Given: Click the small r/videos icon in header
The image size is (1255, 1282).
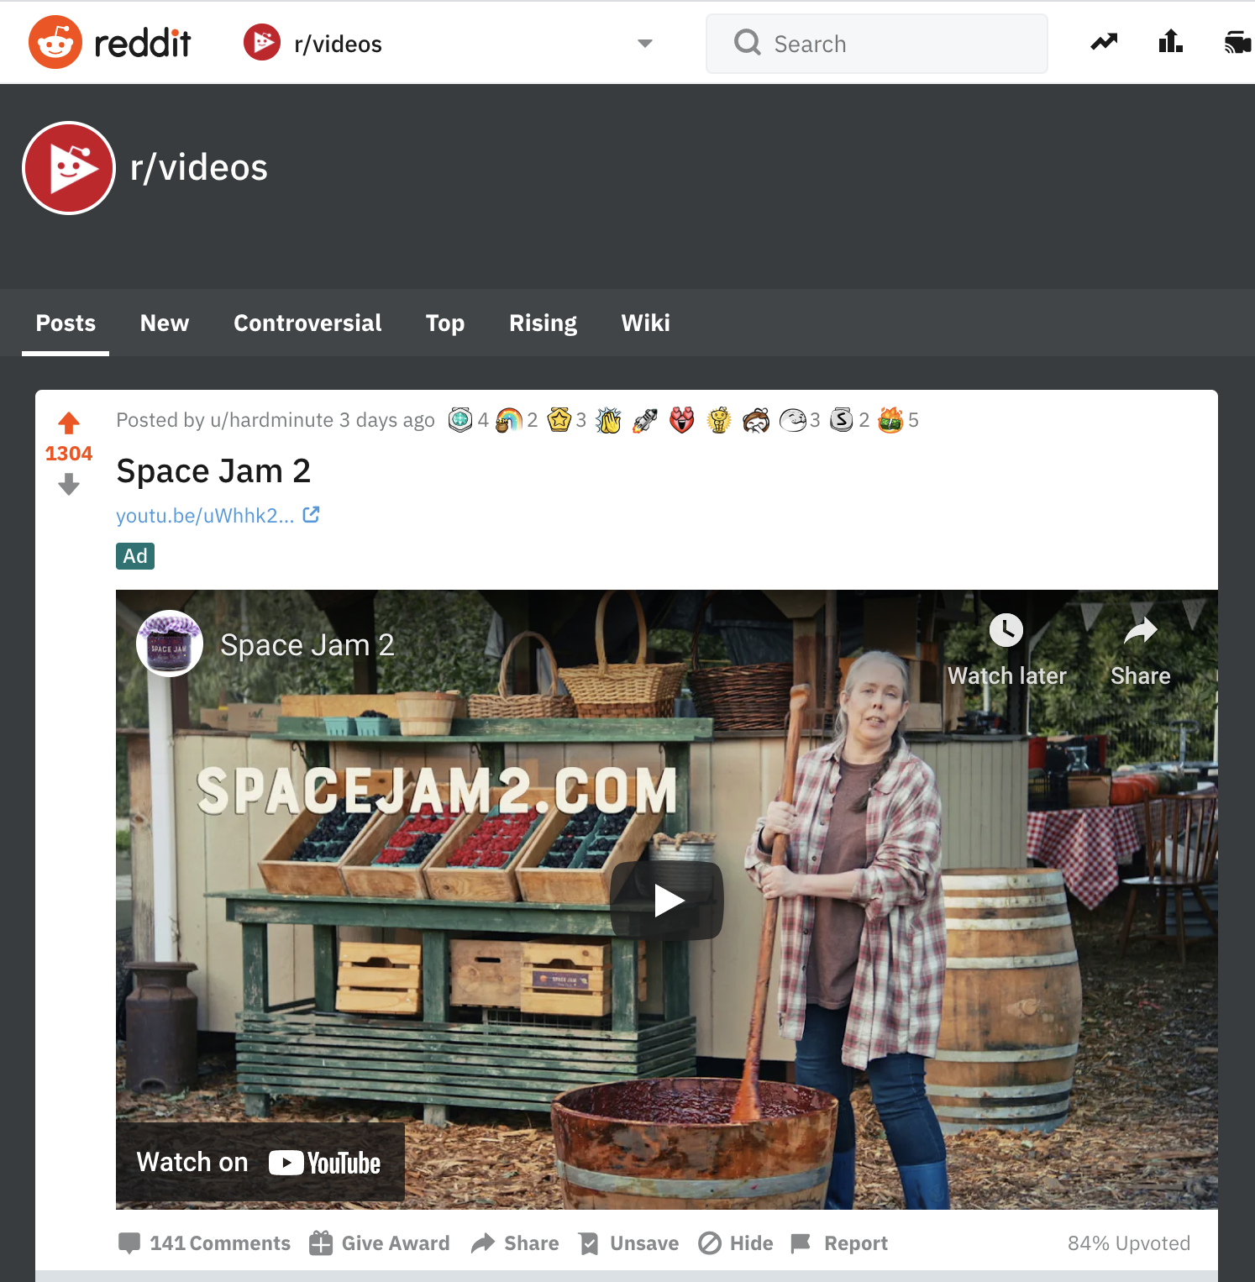Looking at the screenshot, I should [262, 43].
